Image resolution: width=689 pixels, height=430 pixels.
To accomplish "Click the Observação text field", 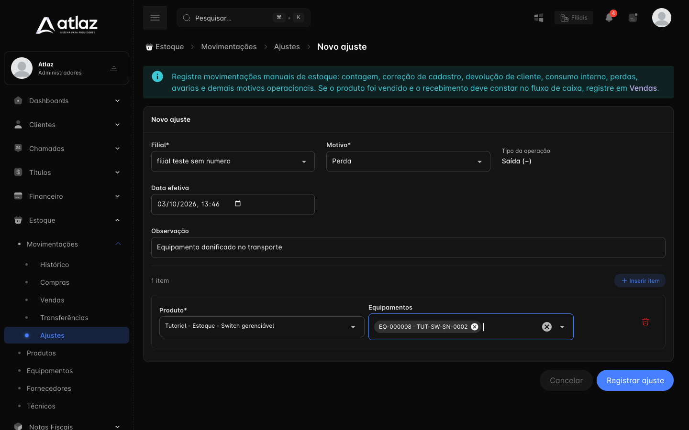I will [x=408, y=247].
